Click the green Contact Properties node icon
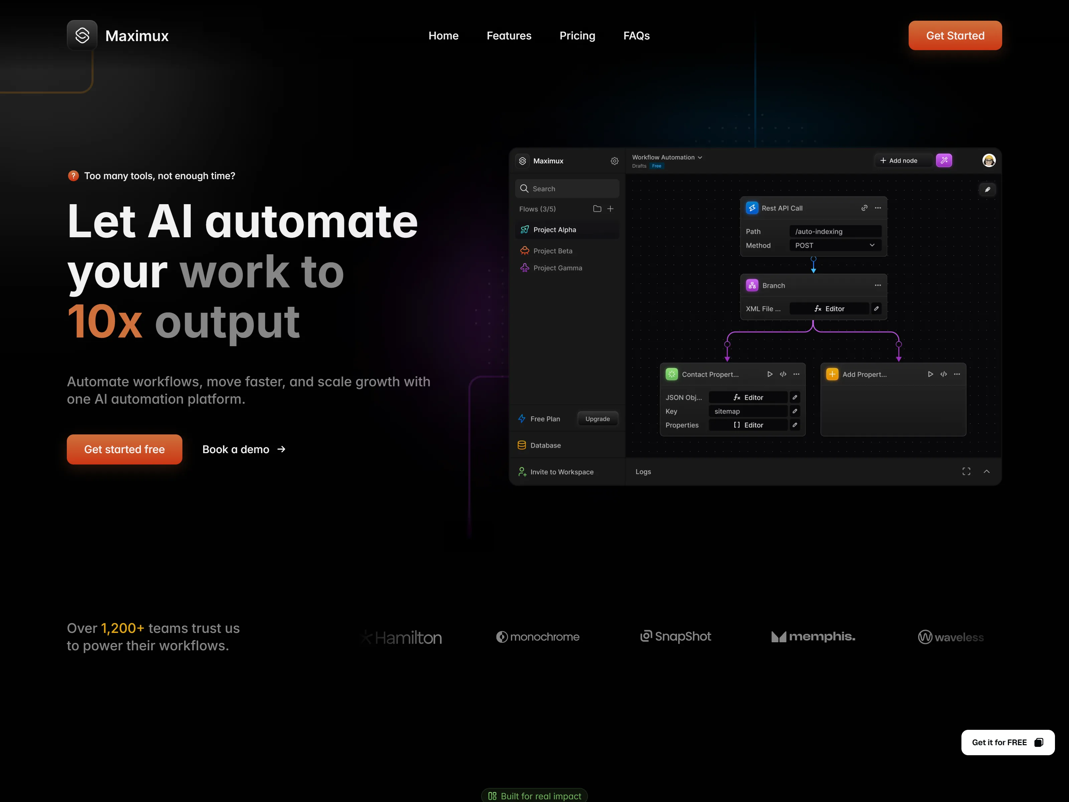Screen dimensions: 1069x802 point(672,374)
